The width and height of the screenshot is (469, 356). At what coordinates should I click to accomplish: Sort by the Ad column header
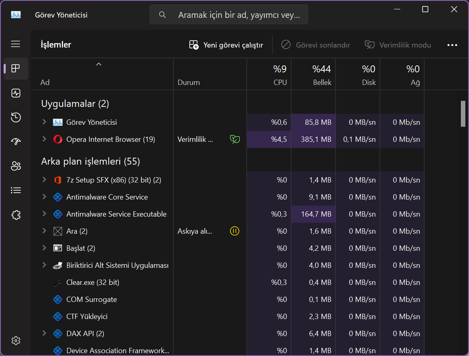pyautogui.click(x=102, y=74)
